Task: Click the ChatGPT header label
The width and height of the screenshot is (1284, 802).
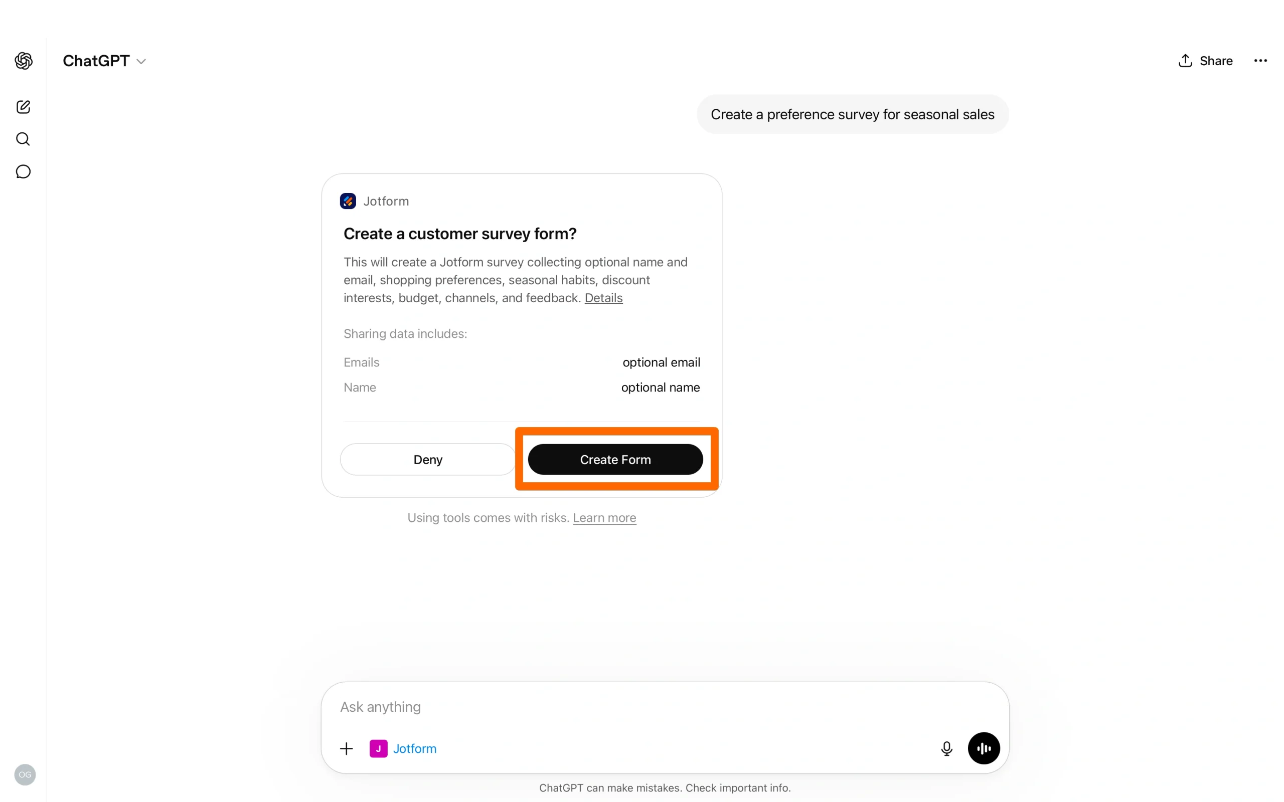Action: click(x=96, y=61)
